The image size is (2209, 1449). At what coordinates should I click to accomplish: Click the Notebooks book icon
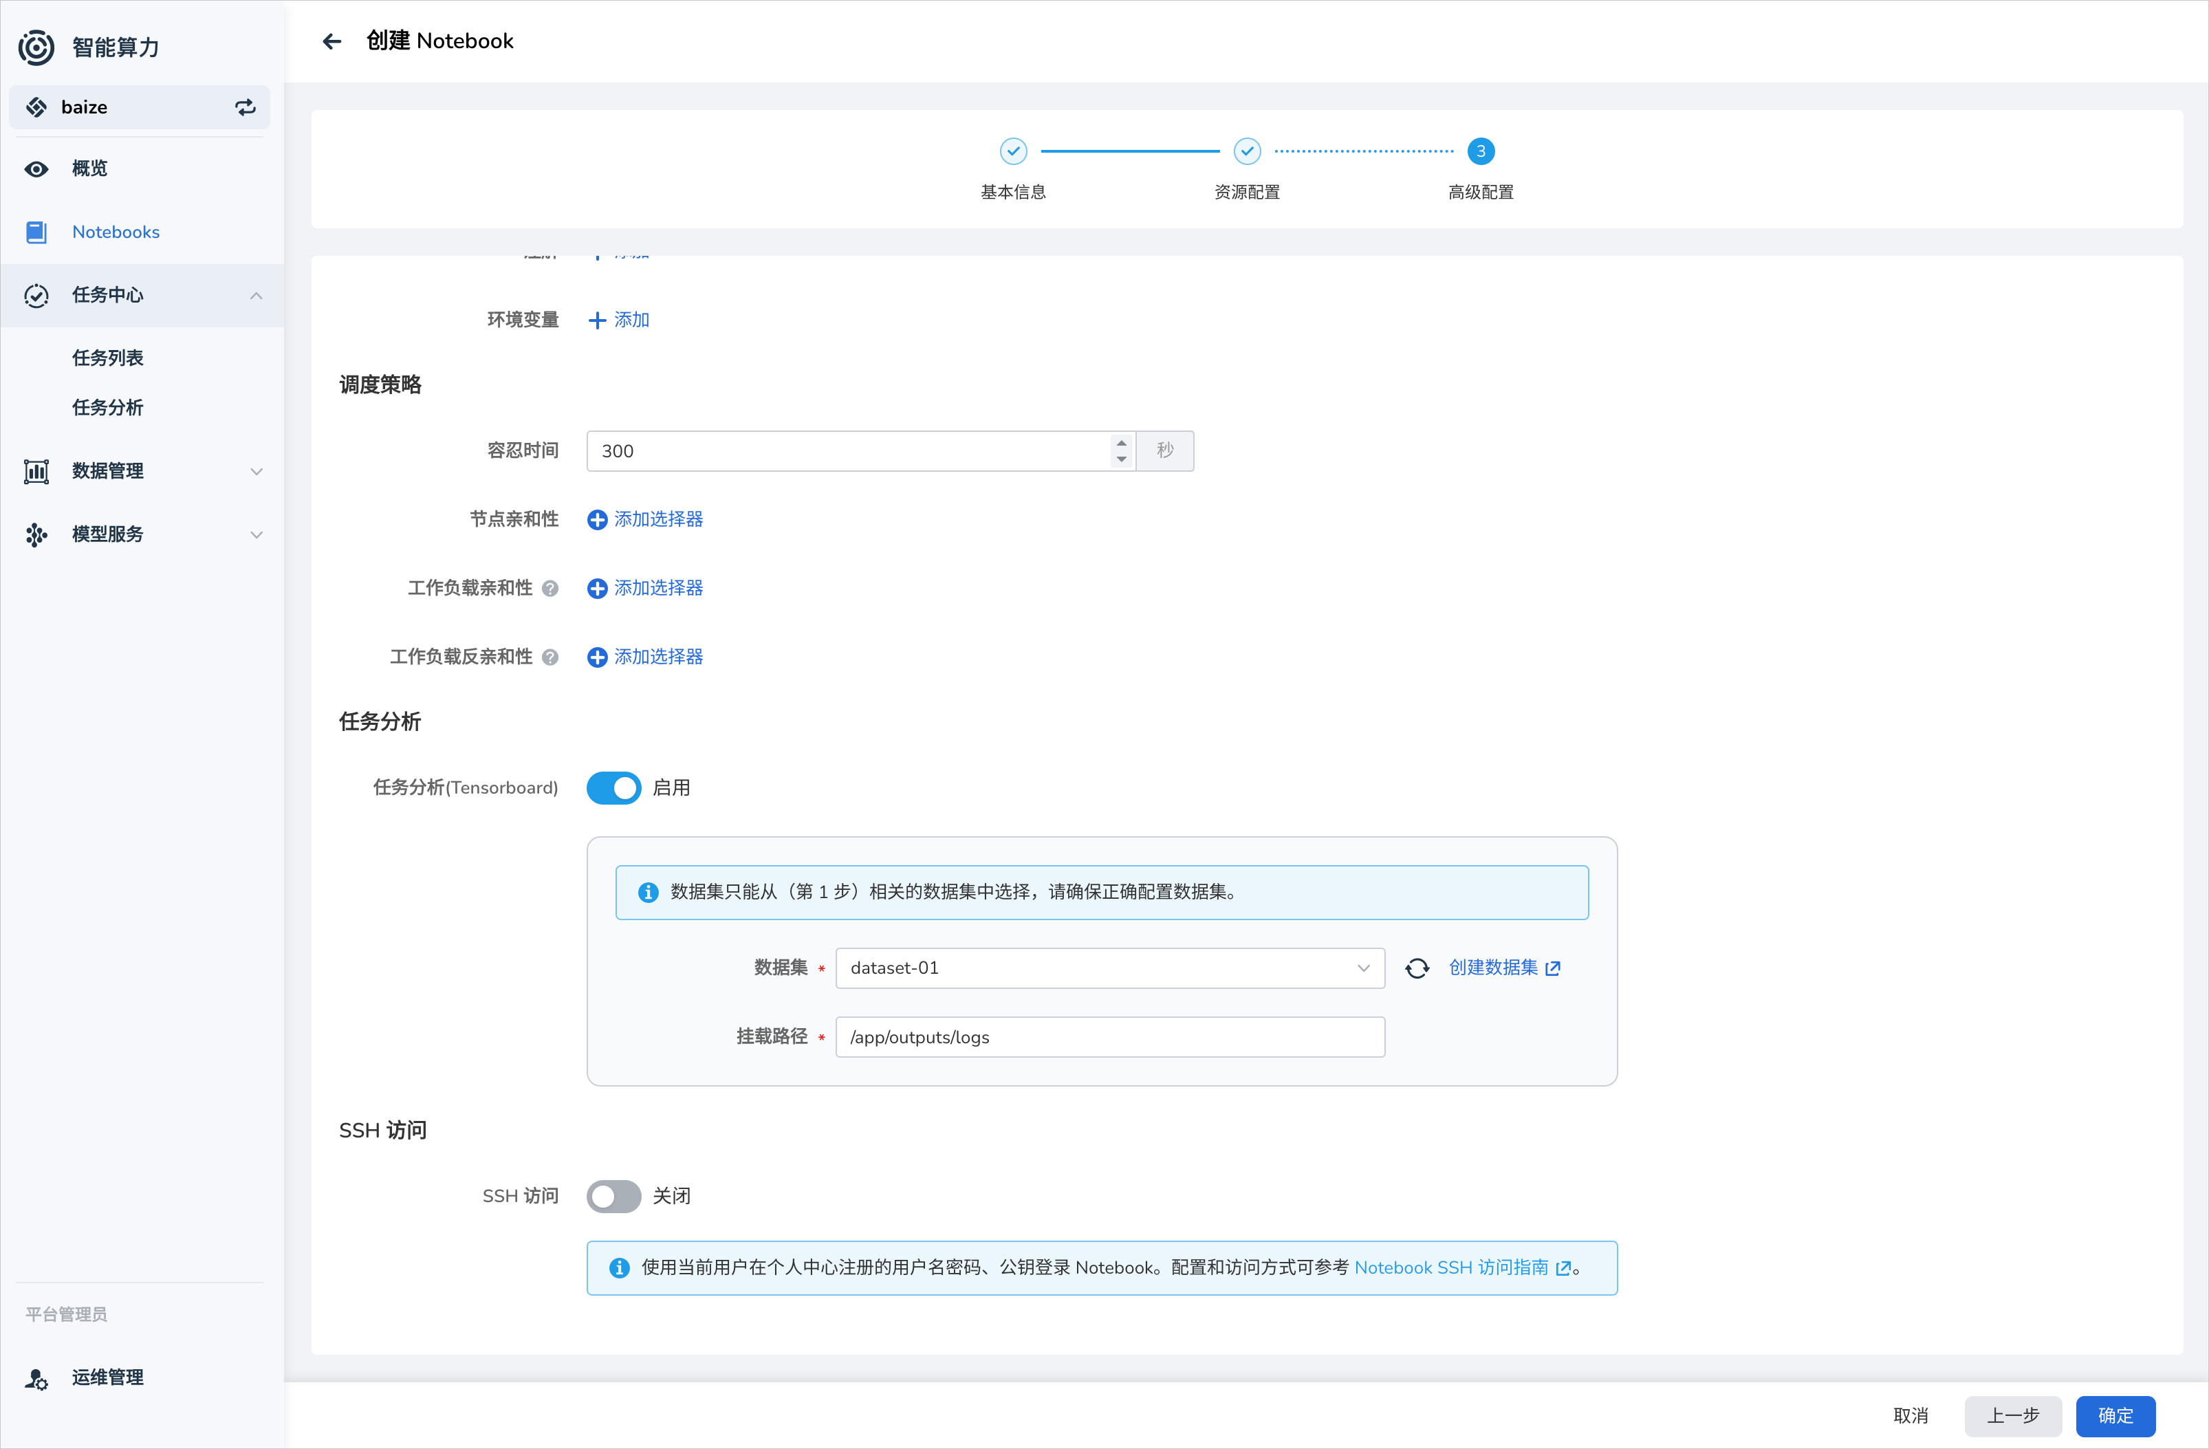click(36, 232)
